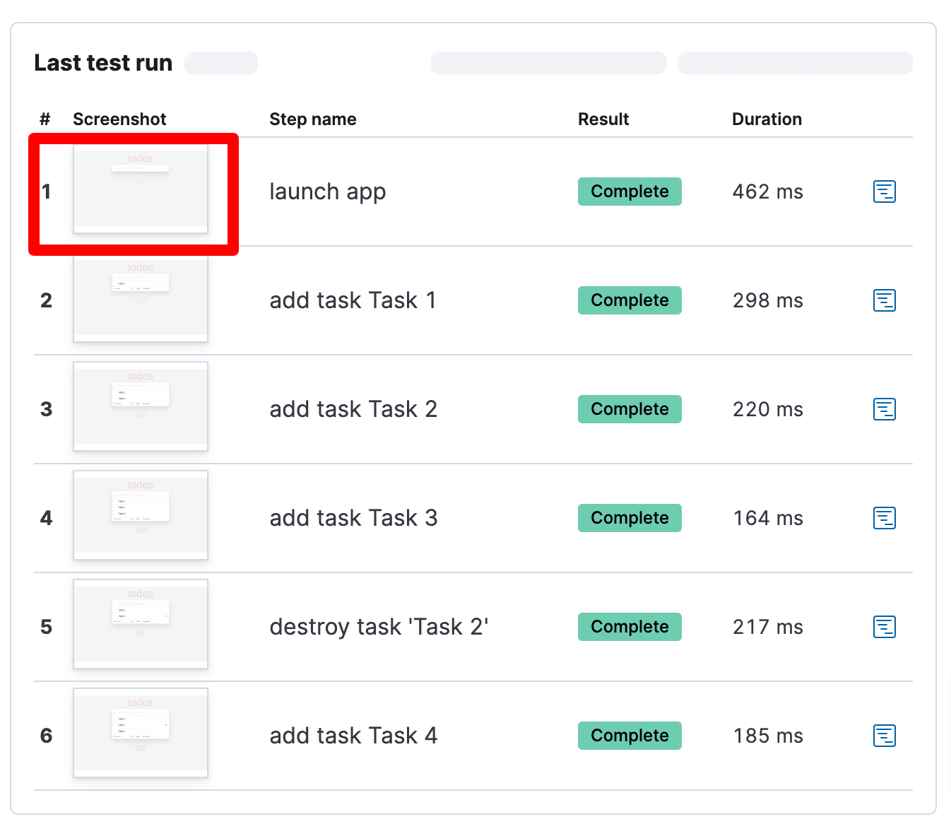Click the 'add task Task 2' step name
951x824 pixels.
tap(353, 408)
